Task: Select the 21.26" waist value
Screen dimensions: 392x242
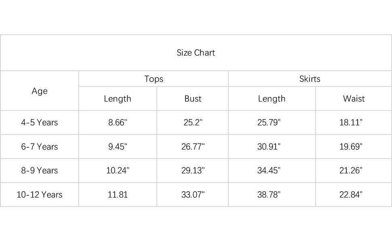Action: 351,171
